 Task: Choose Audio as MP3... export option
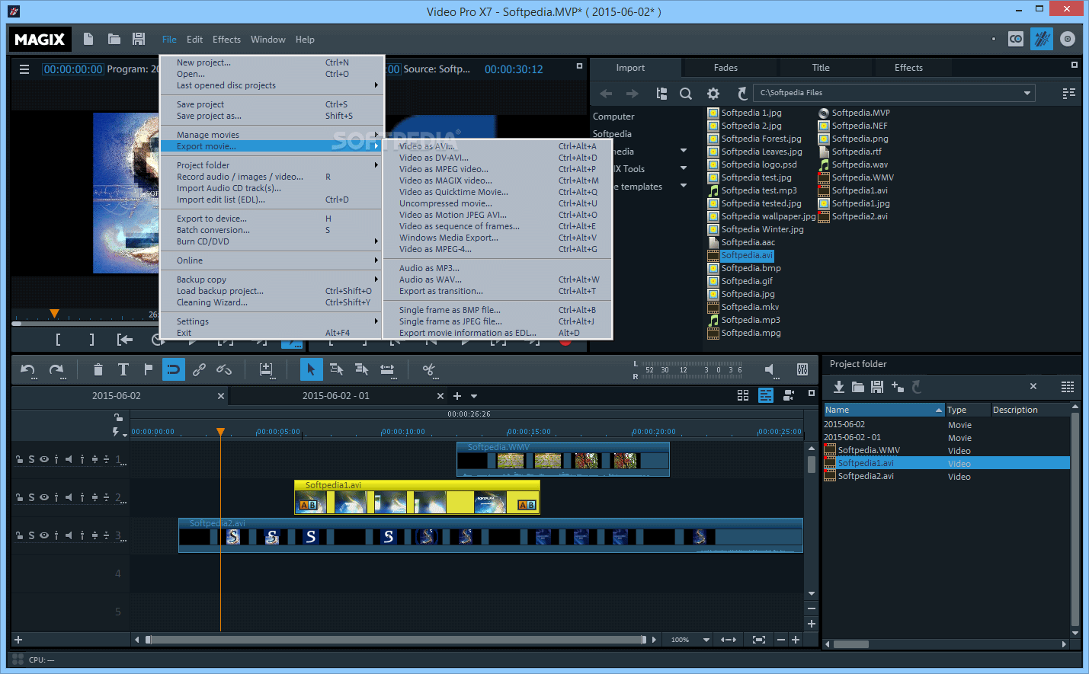(498, 268)
